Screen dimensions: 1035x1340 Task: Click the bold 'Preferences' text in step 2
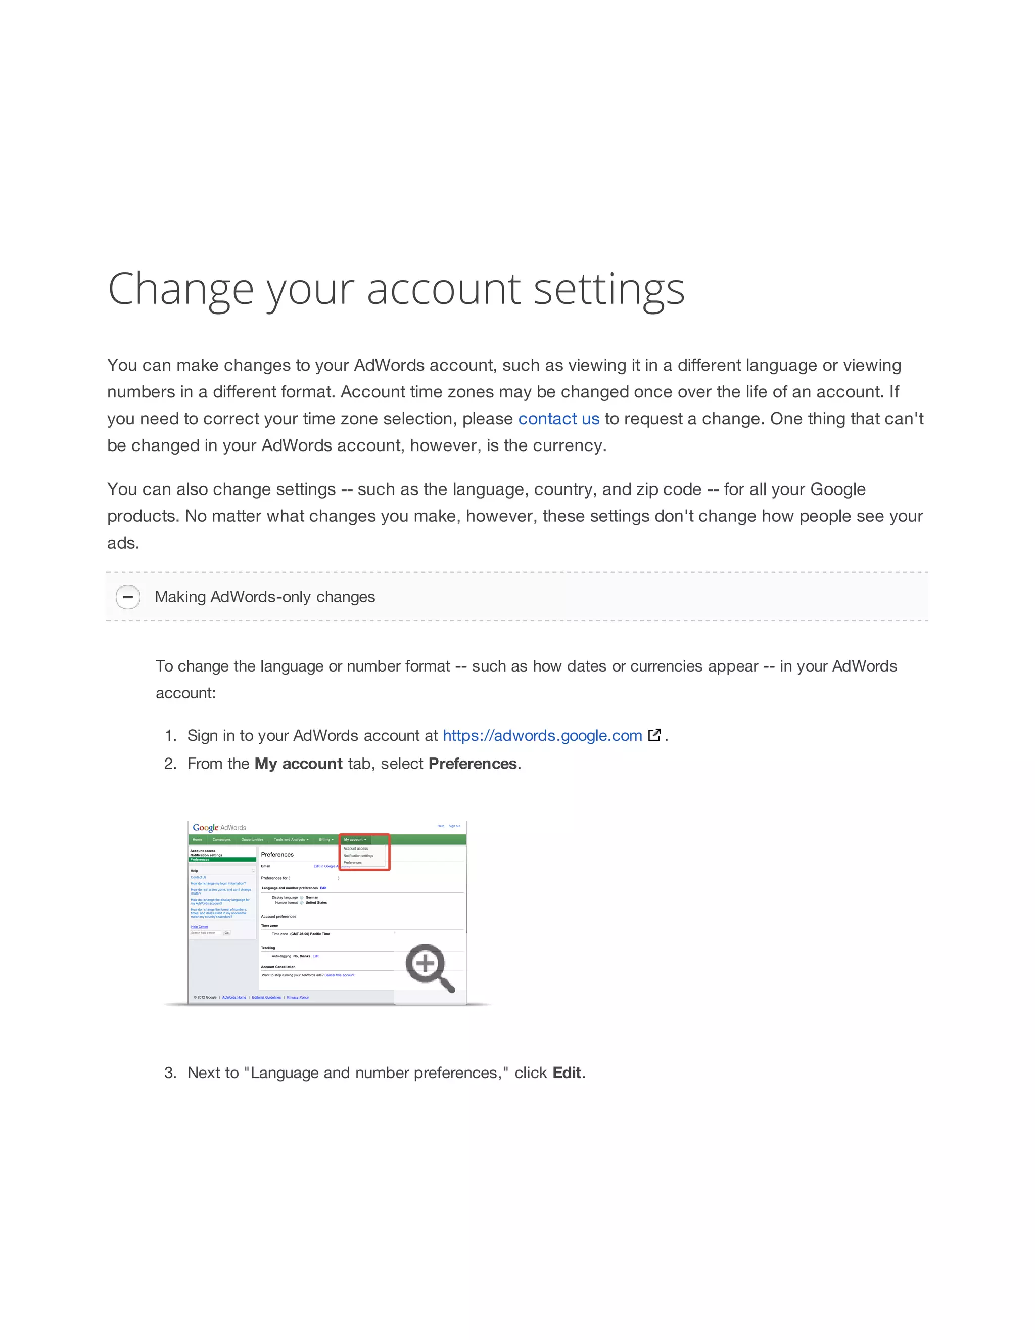pos(473,764)
